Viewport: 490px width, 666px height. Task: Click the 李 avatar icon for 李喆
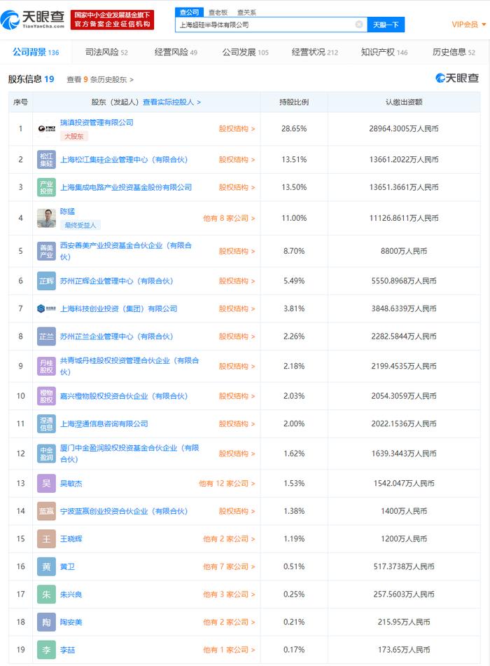tap(46, 650)
